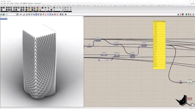Viewport: 195px width, 109px height.
Task: Click the zoom percentage combo box
Action: tap(11, 14)
